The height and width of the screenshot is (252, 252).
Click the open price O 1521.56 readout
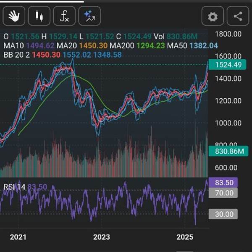coord(21,37)
